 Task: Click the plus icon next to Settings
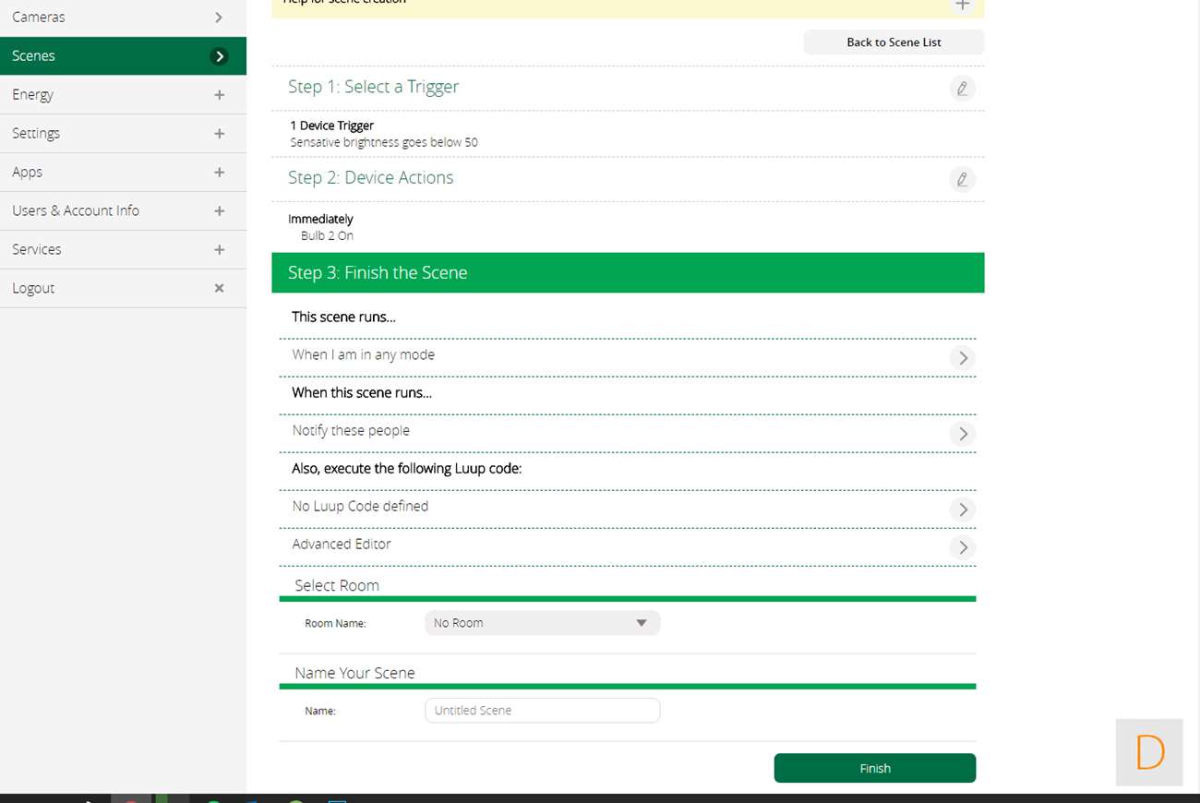(x=219, y=134)
